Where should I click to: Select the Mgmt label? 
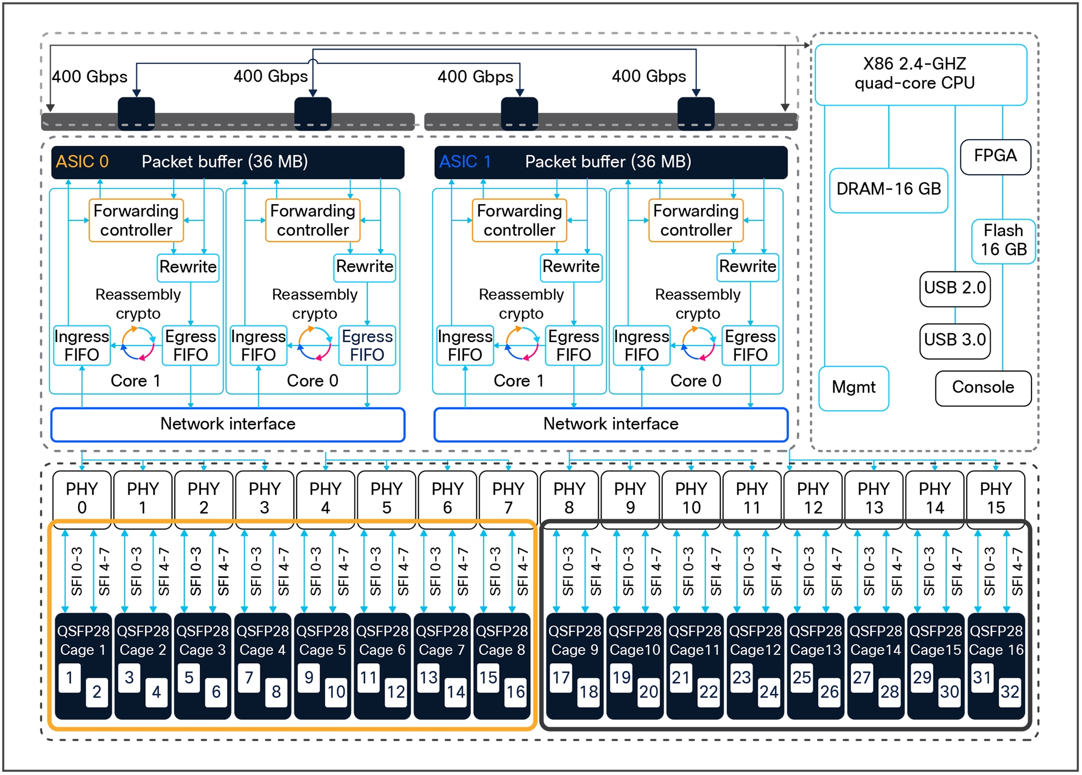click(854, 388)
